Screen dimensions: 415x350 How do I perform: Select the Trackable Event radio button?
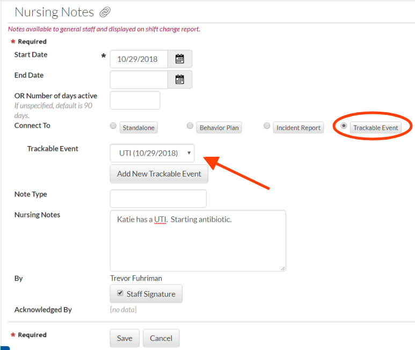point(344,126)
